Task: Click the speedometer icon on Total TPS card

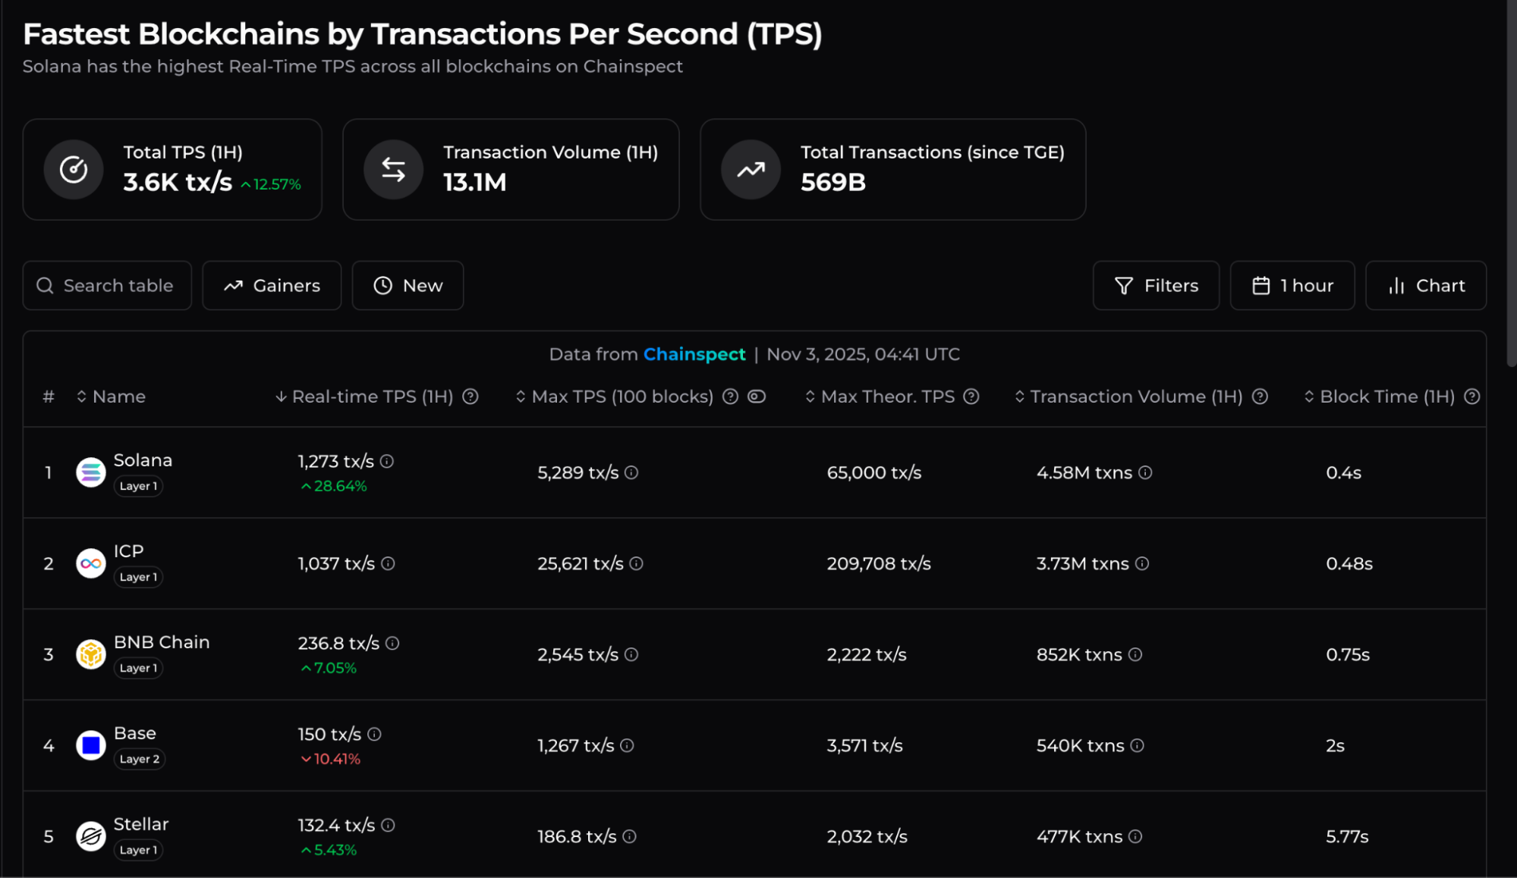Action: (74, 169)
